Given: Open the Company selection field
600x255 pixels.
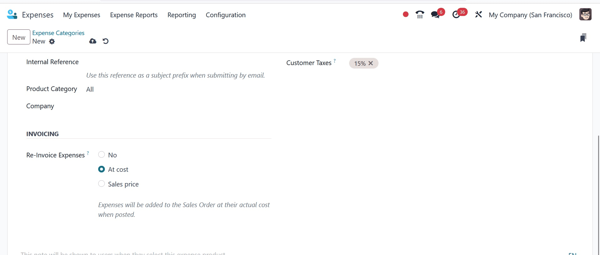Looking at the screenshot, I should point(178,106).
